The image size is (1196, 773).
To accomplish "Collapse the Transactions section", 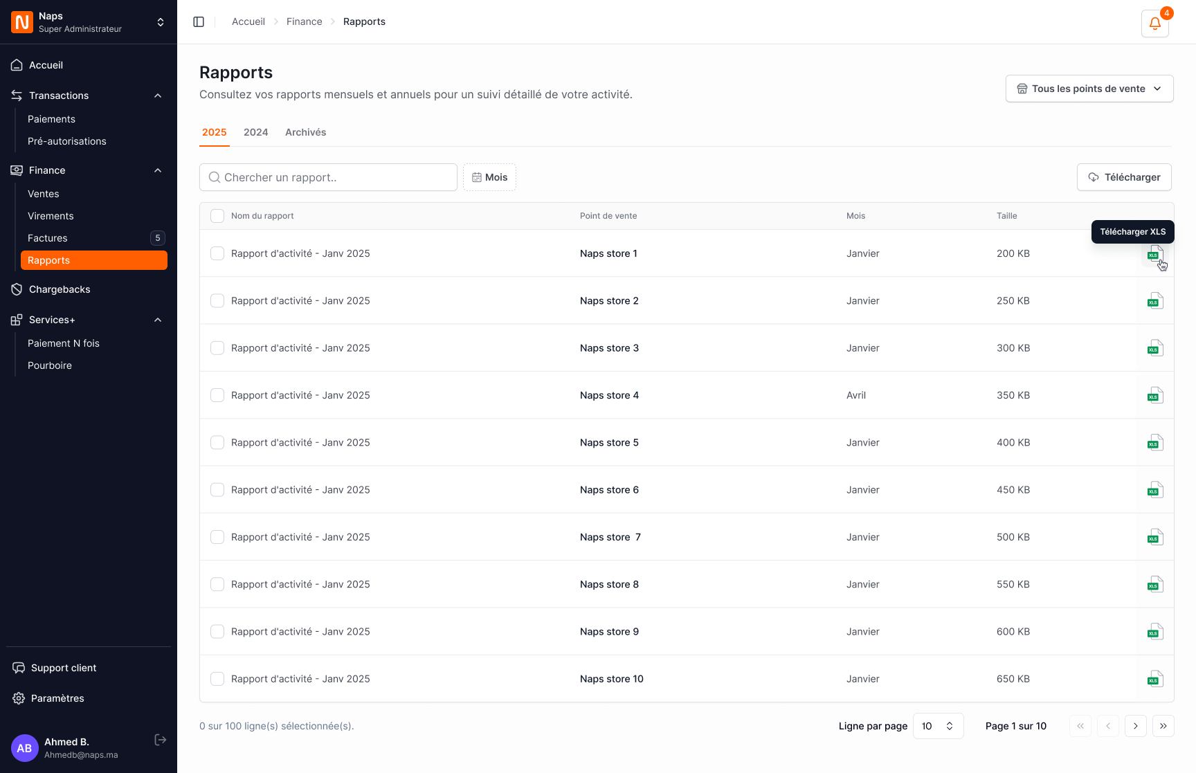I will click(158, 96).
